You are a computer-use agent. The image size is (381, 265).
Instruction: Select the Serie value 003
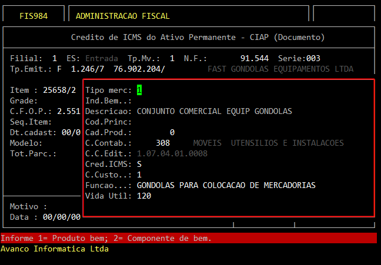(312, 59)
